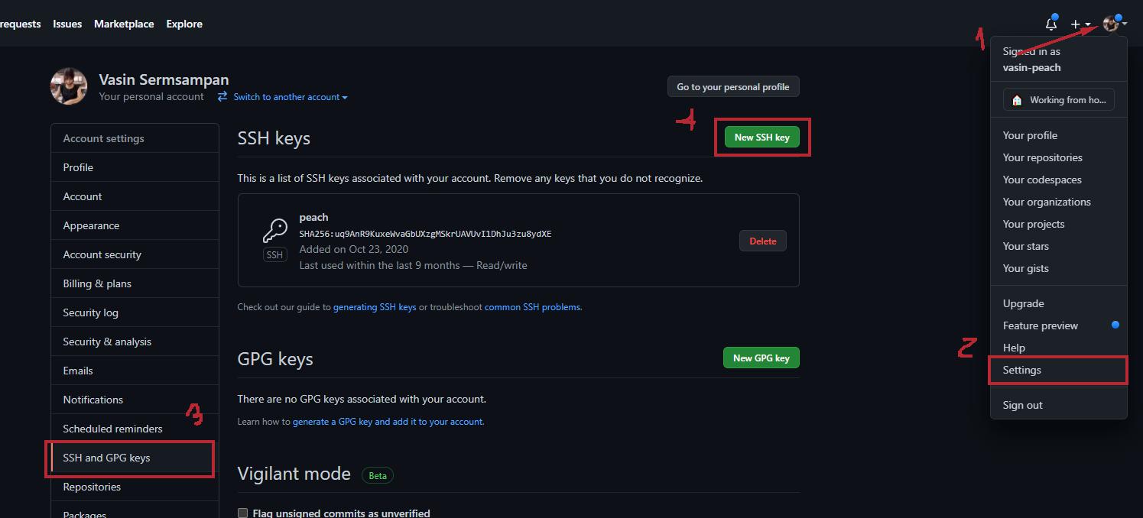
Task: Choose Sign out in user menu
Action: tap(1058, 405)
